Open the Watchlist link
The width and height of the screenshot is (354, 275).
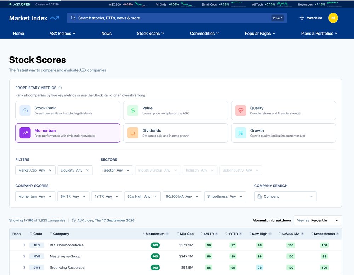[x=311, y=18]
